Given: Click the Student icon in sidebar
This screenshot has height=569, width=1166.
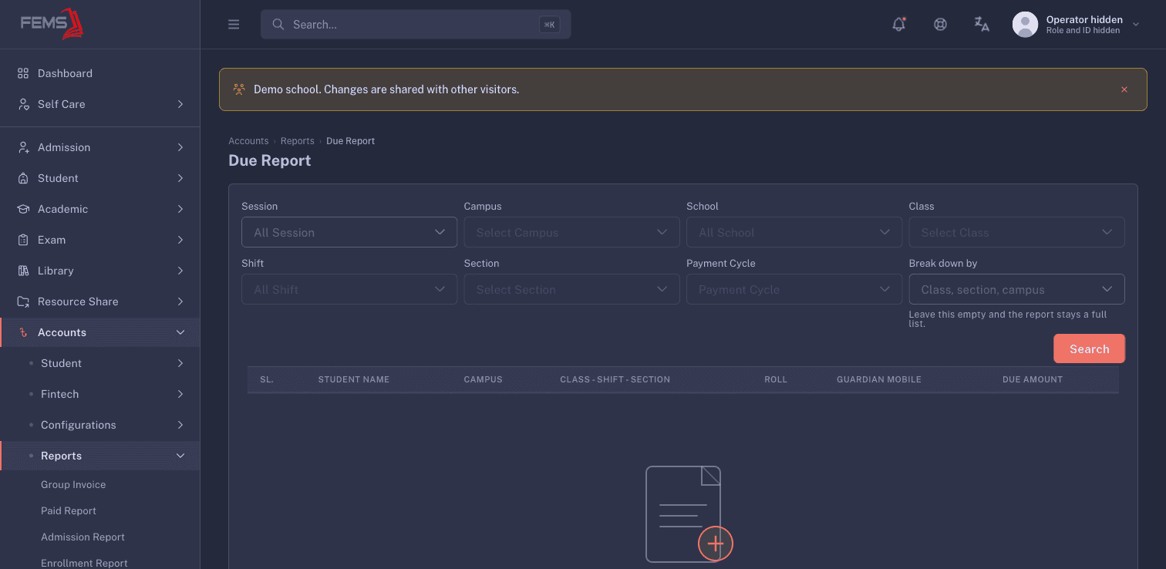Looking at the screenshot, I should click(x=23, y=178).
